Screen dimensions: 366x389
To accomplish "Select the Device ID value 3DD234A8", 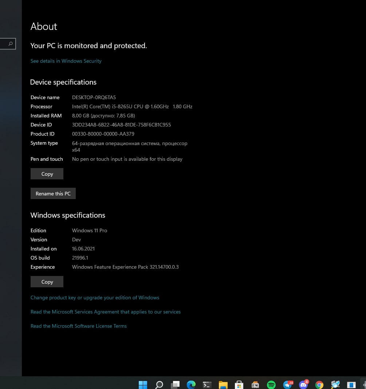I will 121,125.
